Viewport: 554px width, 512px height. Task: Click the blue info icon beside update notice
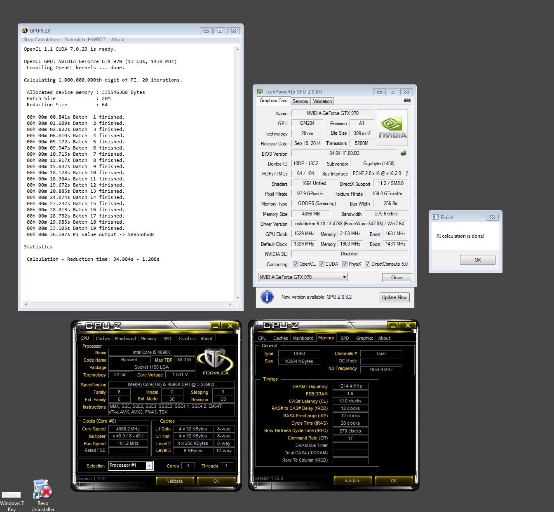click(267, 297)
